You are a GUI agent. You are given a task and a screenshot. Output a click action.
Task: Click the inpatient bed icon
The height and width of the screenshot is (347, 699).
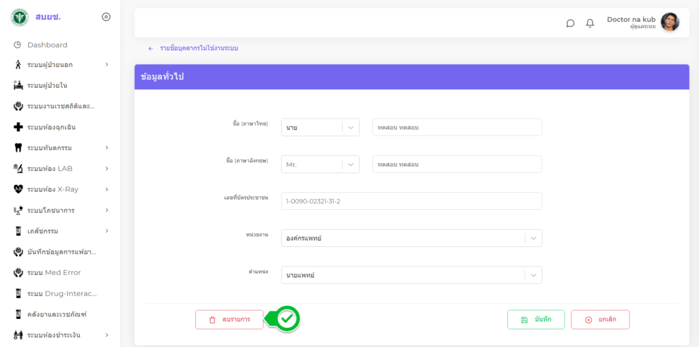click(18, 85)
